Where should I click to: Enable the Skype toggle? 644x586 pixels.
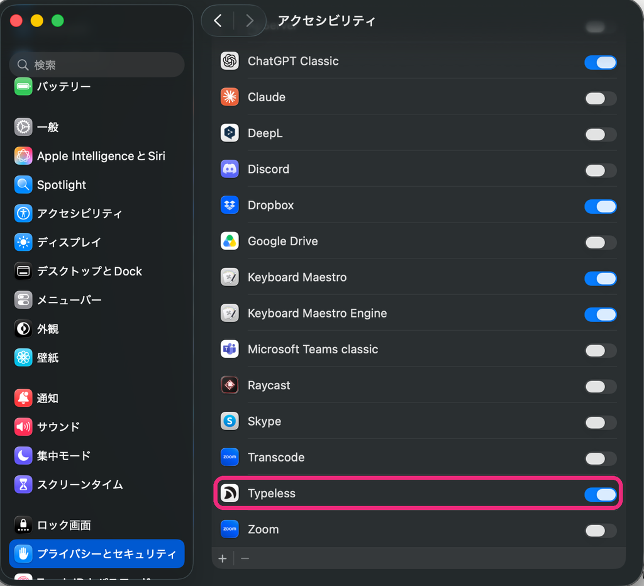[x=601, y=423]
